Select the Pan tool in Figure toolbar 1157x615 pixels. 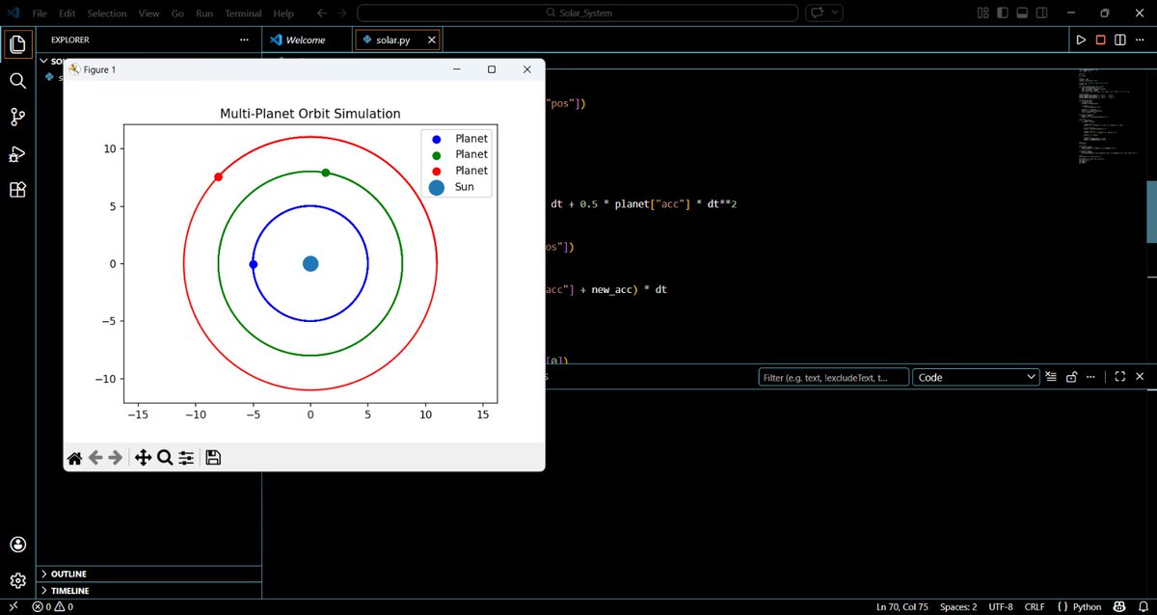[x=143, y=458]
